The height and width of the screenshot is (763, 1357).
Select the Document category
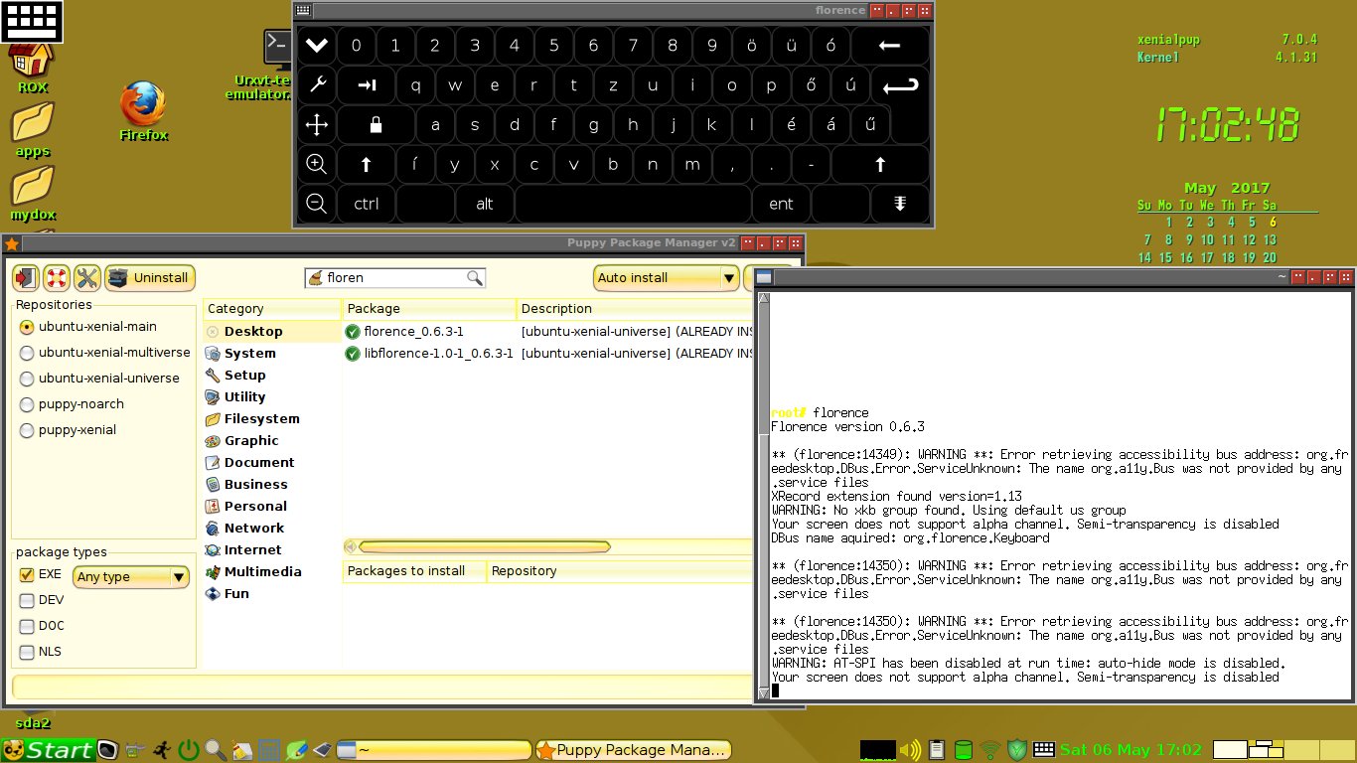(x=272, y=463)
